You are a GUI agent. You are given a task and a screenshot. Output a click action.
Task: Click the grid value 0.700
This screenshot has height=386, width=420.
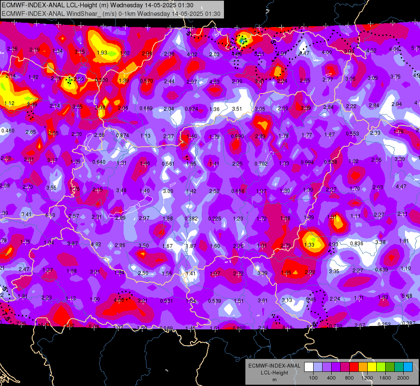(x=335, y=326)
